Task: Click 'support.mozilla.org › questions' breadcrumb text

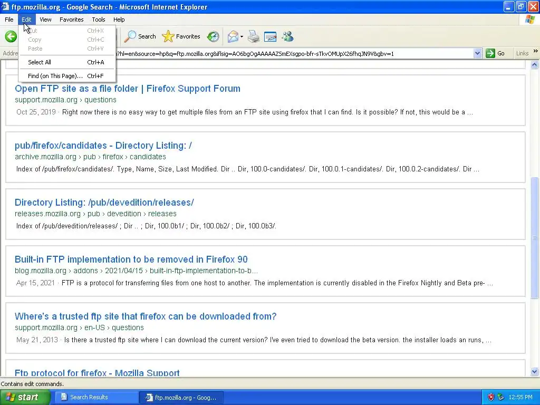Action: (x=65, y=100)
